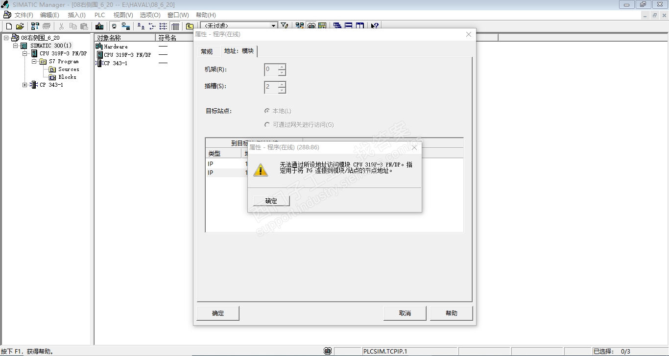Click the CPU 319F-3 PN/DP icon in object list
This screenshot has width=669, height=356.
(99, 55)
